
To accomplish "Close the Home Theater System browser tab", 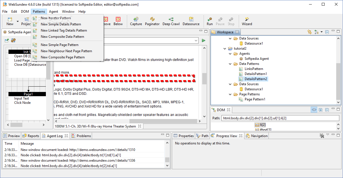I will pyautogui.click(x=140, y=126).
